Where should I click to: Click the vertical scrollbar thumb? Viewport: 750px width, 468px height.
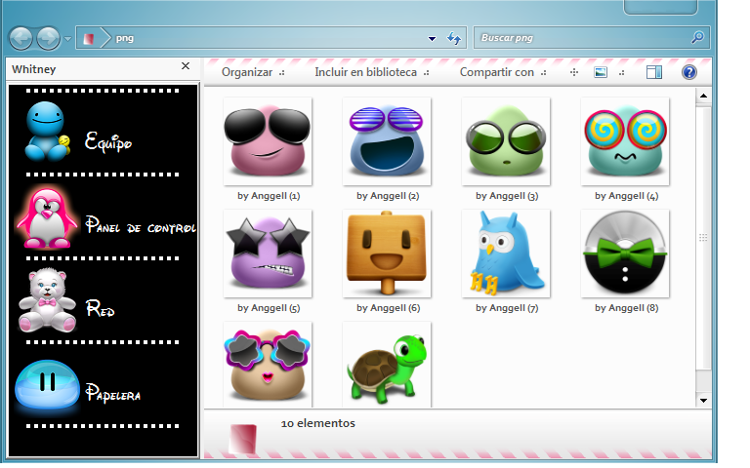703,238
